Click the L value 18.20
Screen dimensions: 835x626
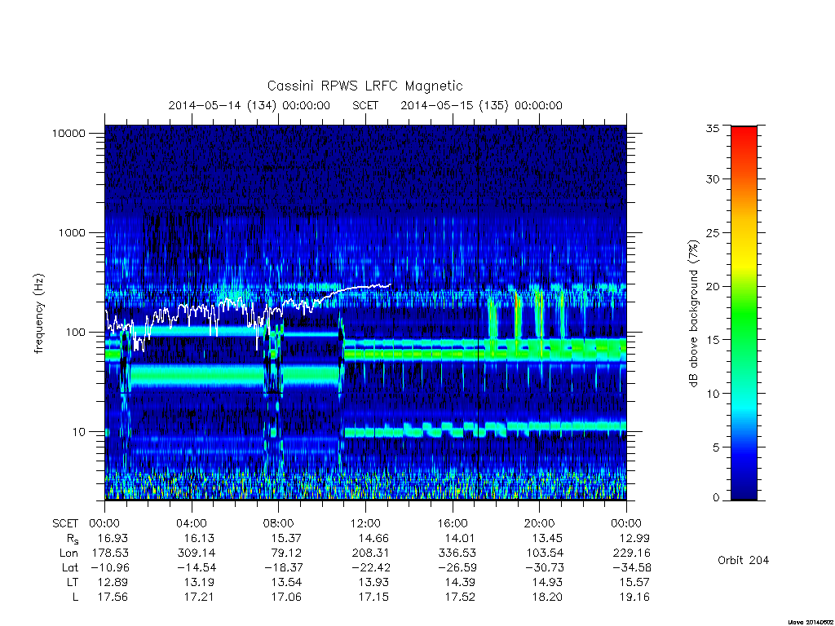547,597
